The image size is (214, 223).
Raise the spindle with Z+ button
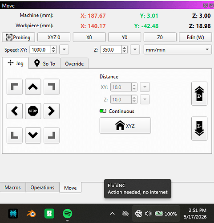pos(199,94)
